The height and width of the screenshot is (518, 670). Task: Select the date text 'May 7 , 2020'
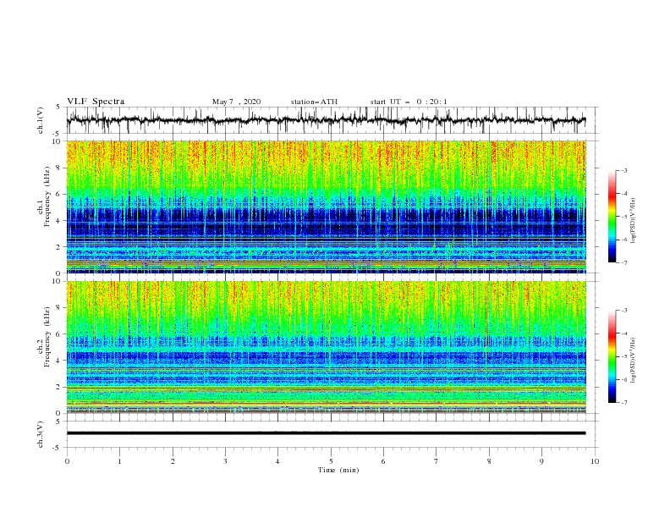point(236,102)
